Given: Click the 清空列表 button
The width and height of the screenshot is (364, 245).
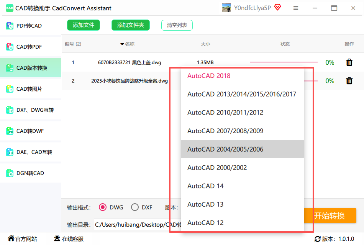Looking at the screenshot, I should click(x=177, y=25).
